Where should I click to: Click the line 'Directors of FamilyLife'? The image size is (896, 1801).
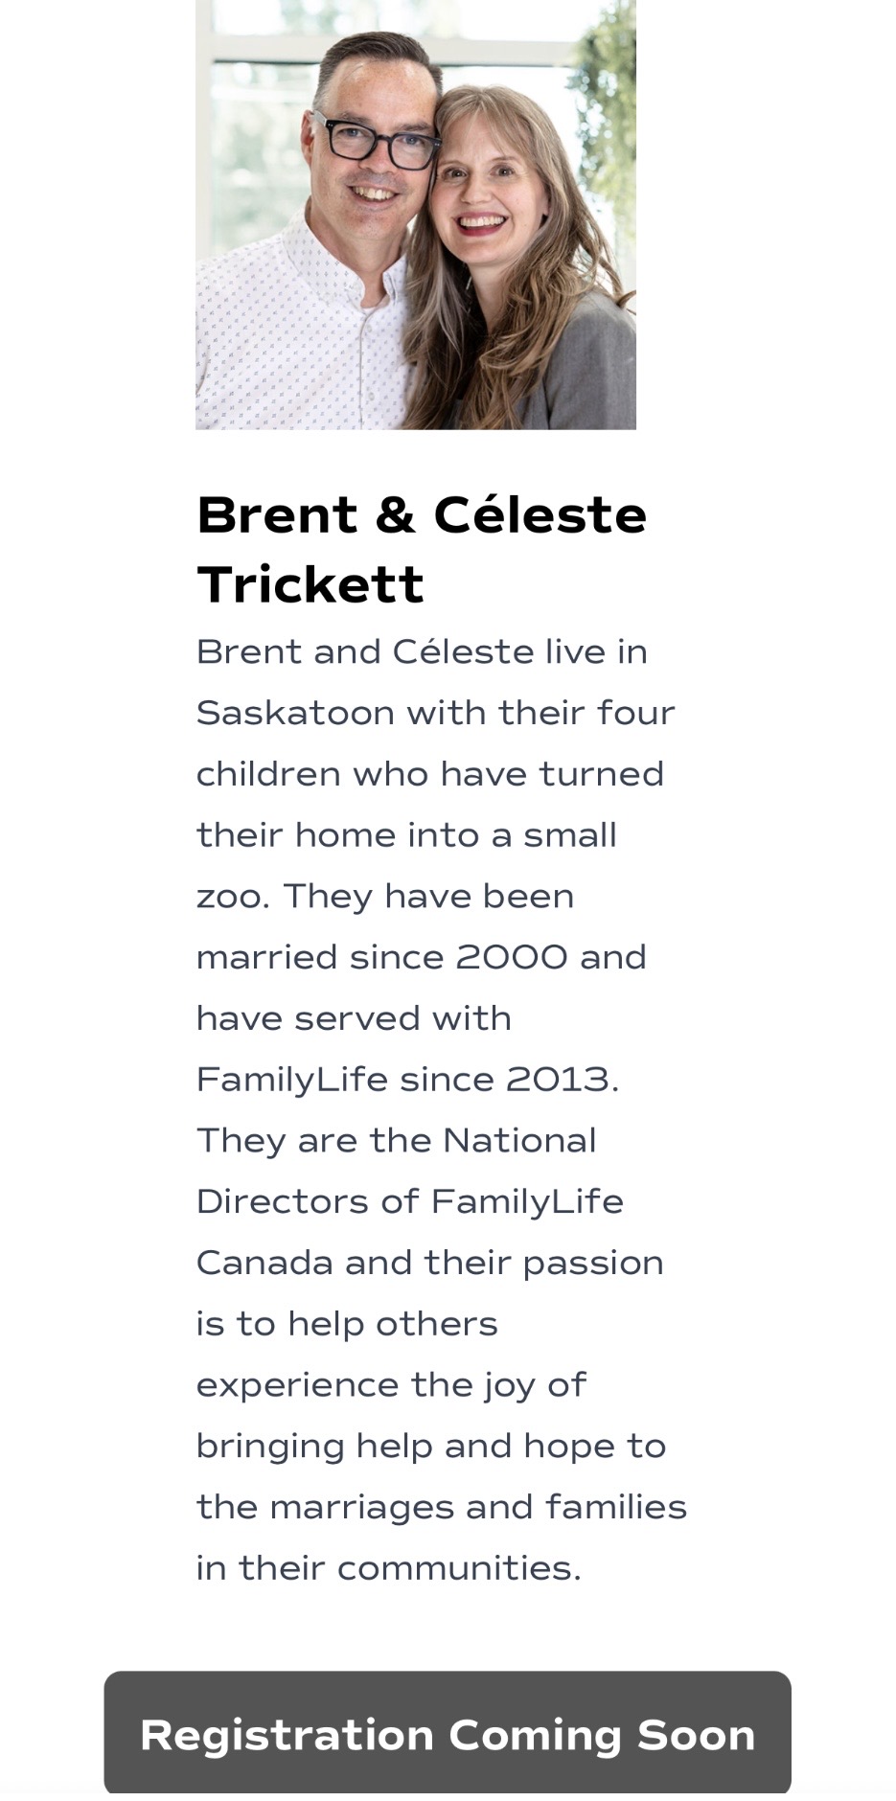[409, 1201]
